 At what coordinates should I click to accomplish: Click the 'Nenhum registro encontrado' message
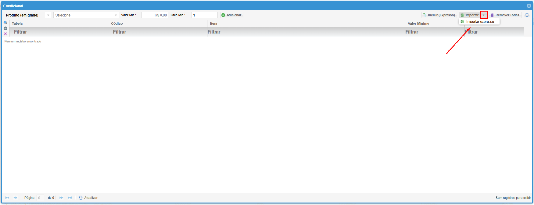coord(23,41)
